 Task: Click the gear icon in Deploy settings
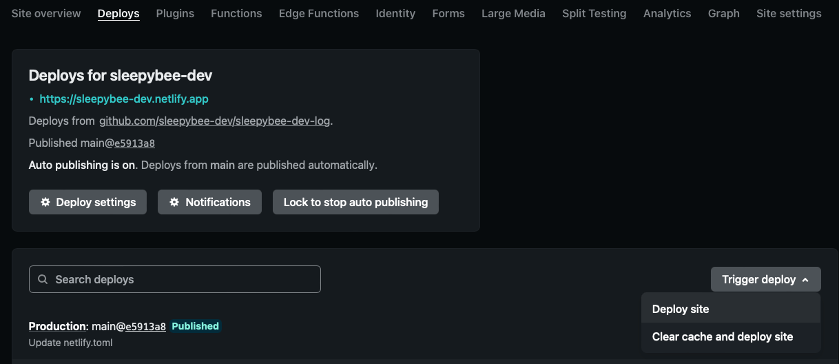[45, 202]
